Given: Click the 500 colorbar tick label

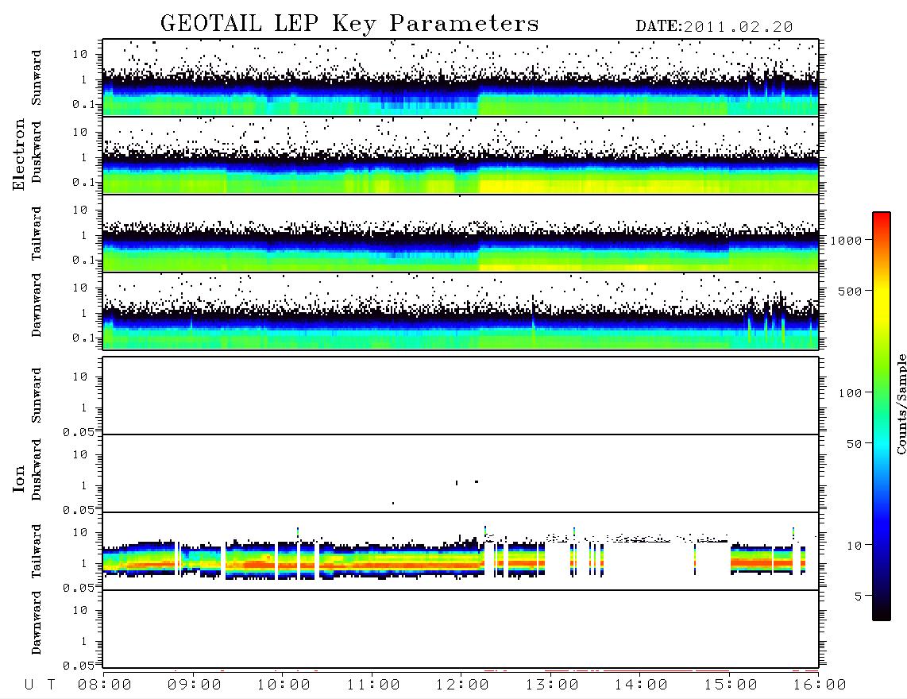Looking at the screenshot, I should [851, 291].
